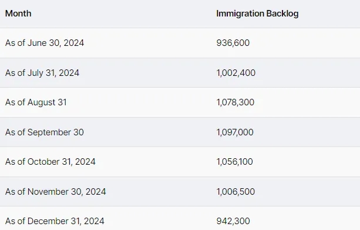Click the As of October 31, 2024 cell

tap(51, 162)
